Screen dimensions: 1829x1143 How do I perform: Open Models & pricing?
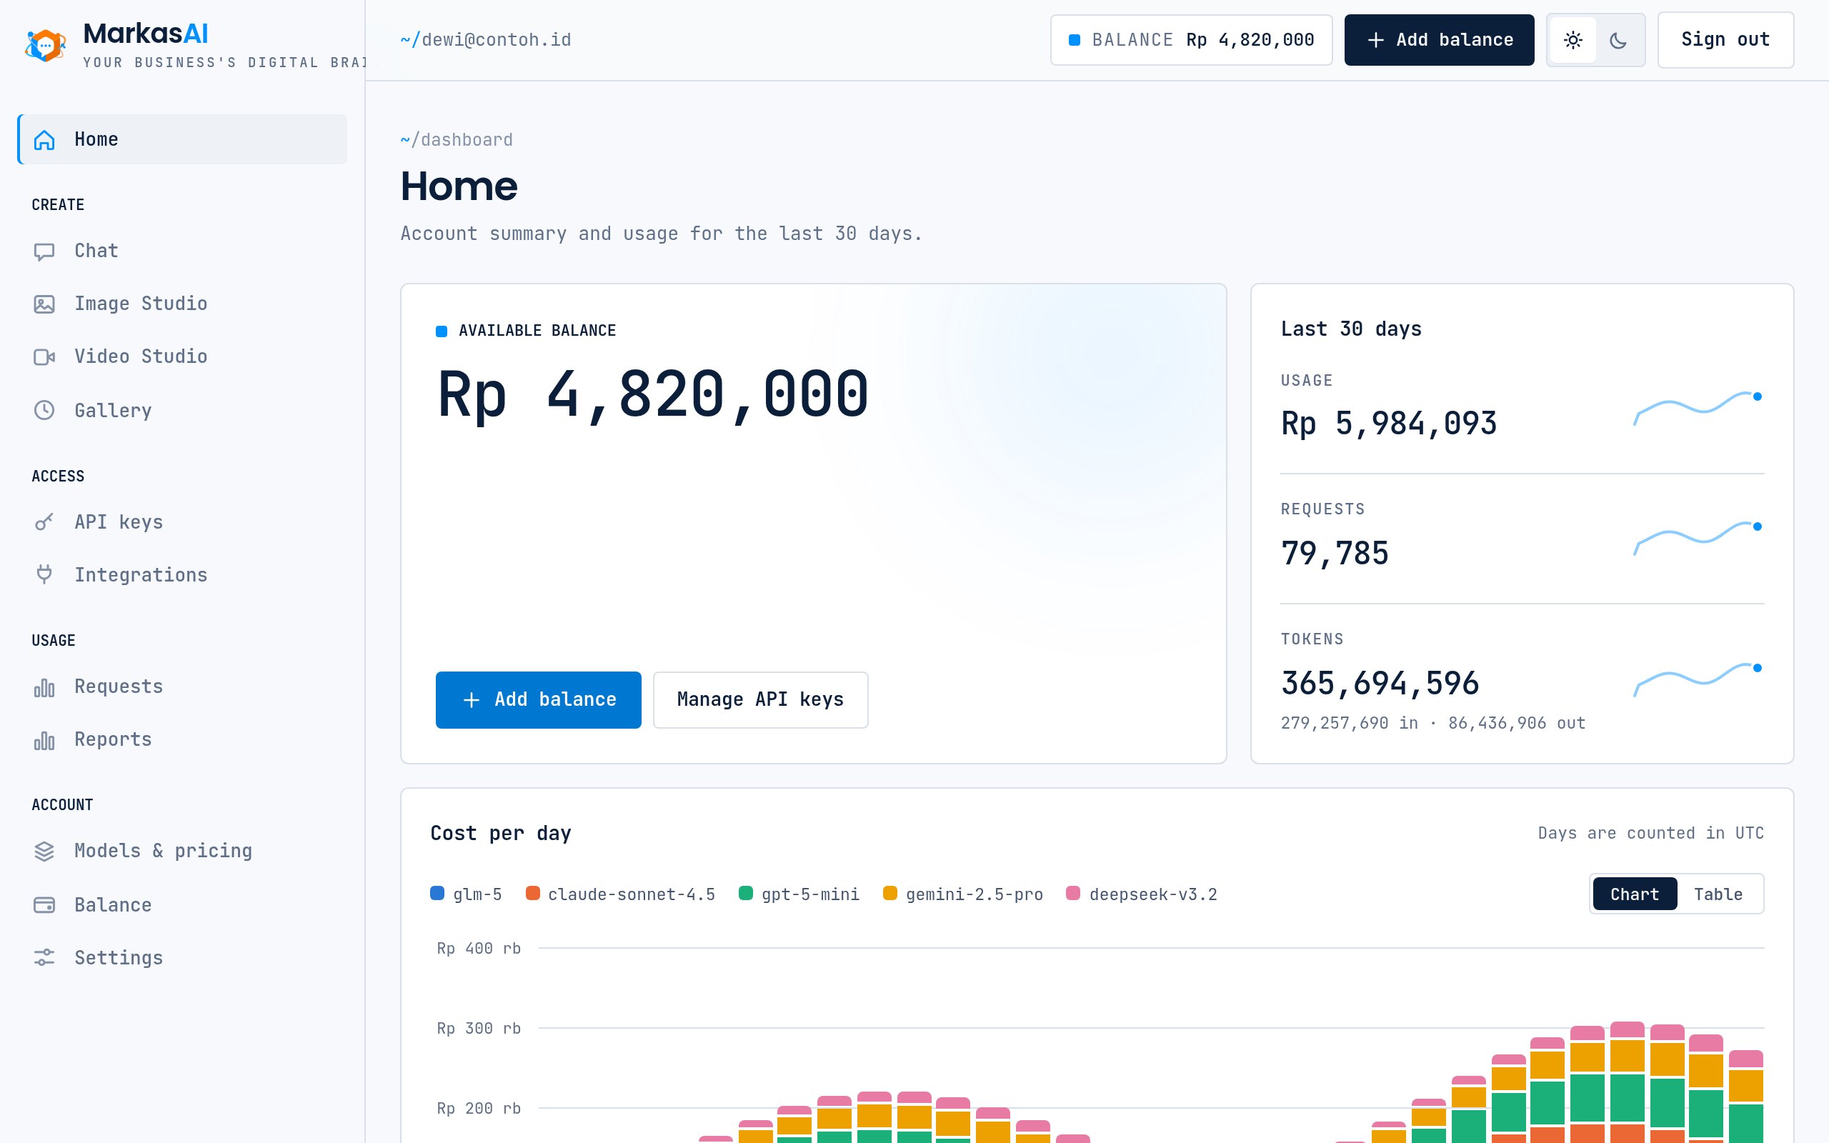point(182,852)
